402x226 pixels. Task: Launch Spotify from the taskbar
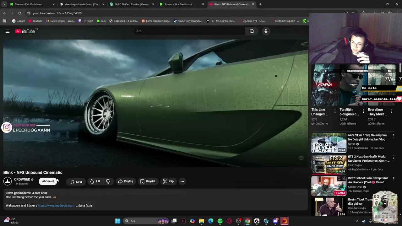click(x=220, y=221)
